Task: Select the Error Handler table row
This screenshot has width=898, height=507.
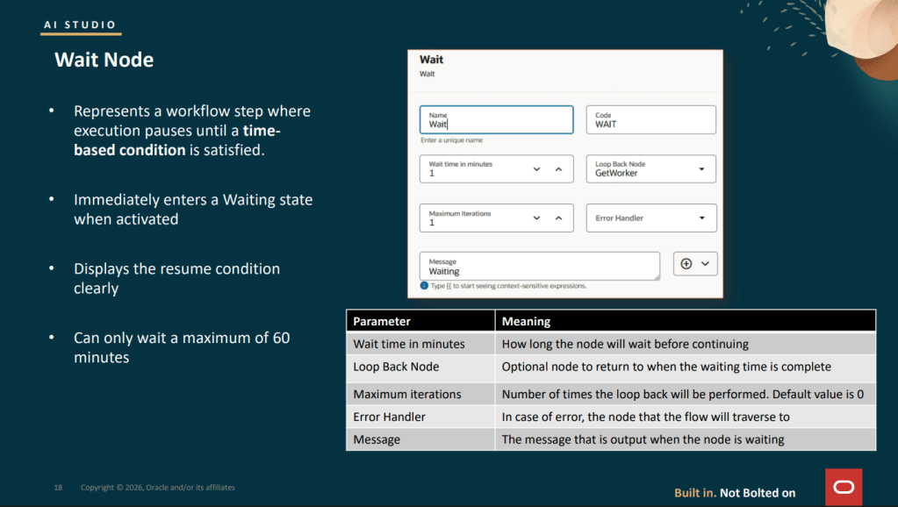Action: coord(610,417)
